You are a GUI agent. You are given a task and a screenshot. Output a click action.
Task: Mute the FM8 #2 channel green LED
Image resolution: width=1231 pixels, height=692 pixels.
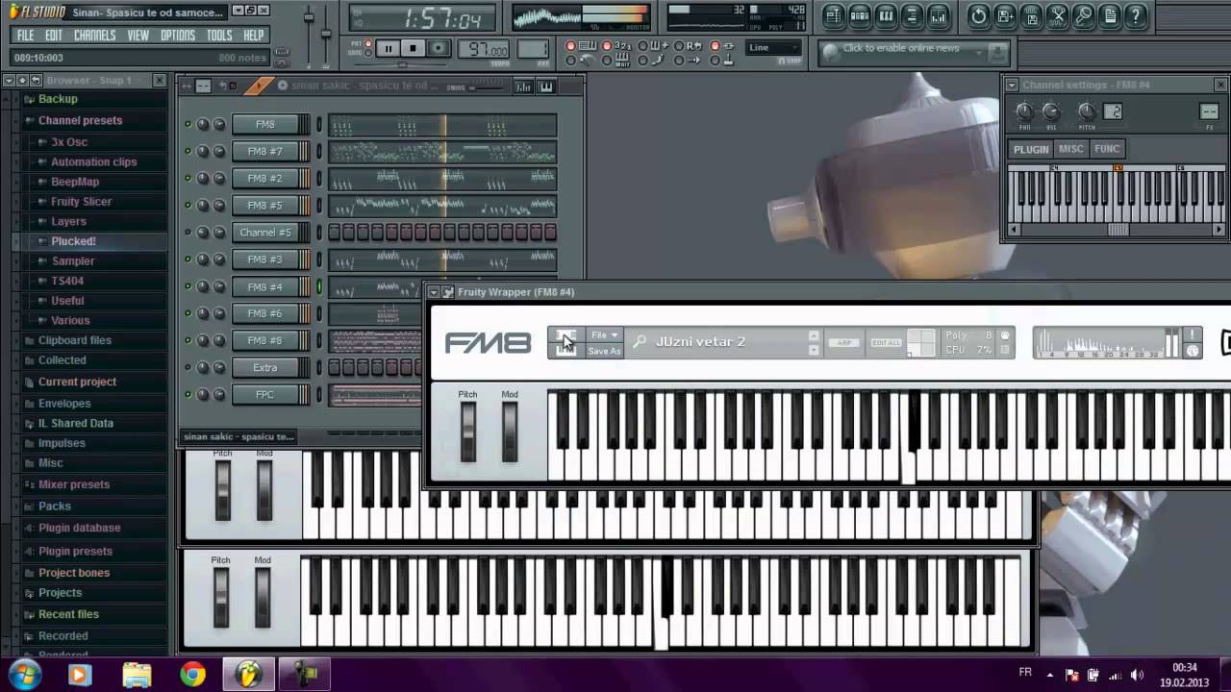(x=188, y=178)
